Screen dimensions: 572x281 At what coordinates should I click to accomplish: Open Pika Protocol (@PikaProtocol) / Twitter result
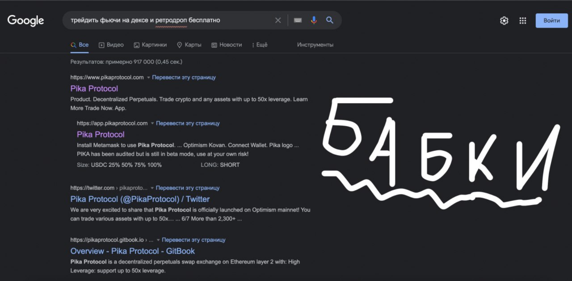(x=140, y=199)
